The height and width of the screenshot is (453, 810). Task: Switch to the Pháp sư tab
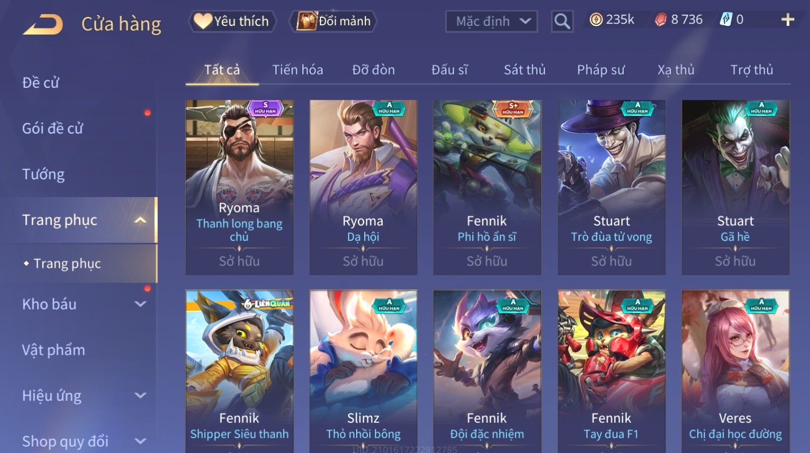pyautogui.click(x=601, y=69)
